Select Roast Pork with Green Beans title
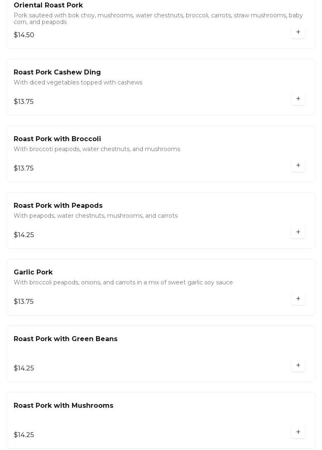 coord(65,339)
